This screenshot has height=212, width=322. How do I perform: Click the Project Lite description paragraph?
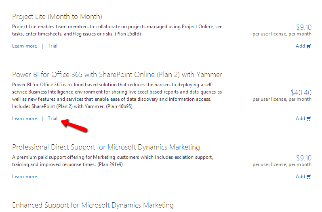coord(117,30)
